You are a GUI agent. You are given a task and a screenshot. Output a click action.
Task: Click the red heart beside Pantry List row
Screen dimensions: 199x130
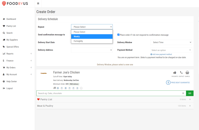(38, 99)
